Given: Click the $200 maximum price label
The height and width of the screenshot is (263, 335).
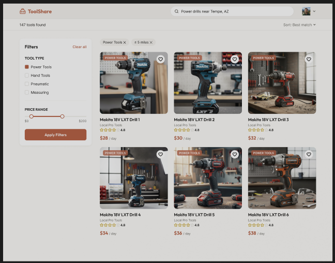Looking at the screenshot, I should pyautogui.click(x=83, y=121).
